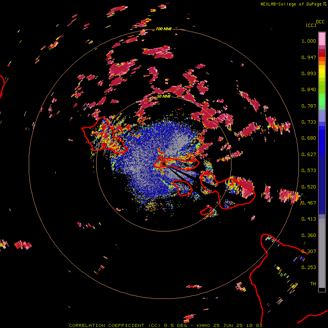
Task: Click the 0.253 color scale value
Action: [309, 268]
